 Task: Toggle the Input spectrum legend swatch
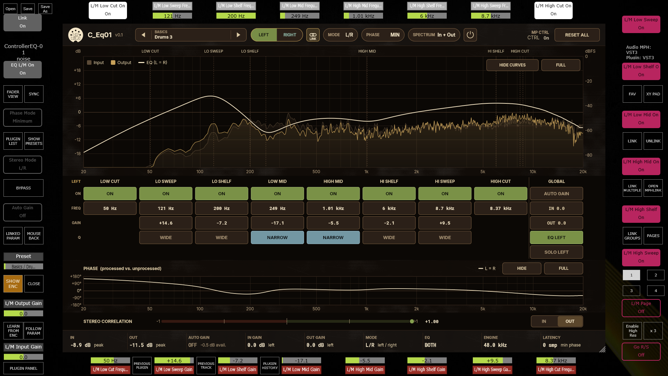[89, 63]
